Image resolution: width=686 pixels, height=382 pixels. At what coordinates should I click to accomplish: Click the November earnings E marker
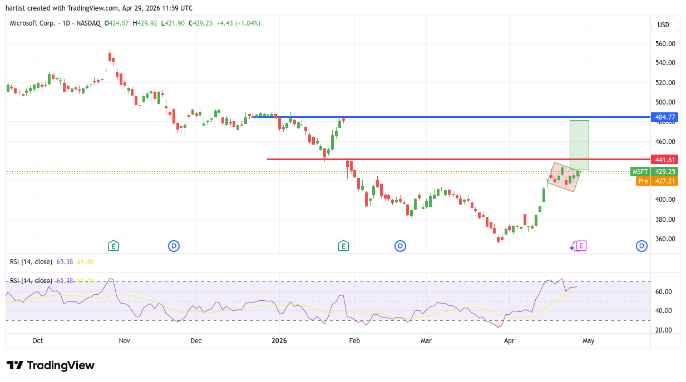tap(113, 246)
